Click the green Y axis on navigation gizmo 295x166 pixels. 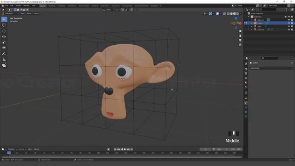tap(234, 24)
